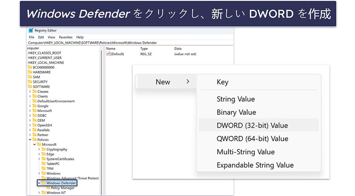Click the HARDWARE folder icon
This screenshot has height=196, width=355.
[30, 72]
